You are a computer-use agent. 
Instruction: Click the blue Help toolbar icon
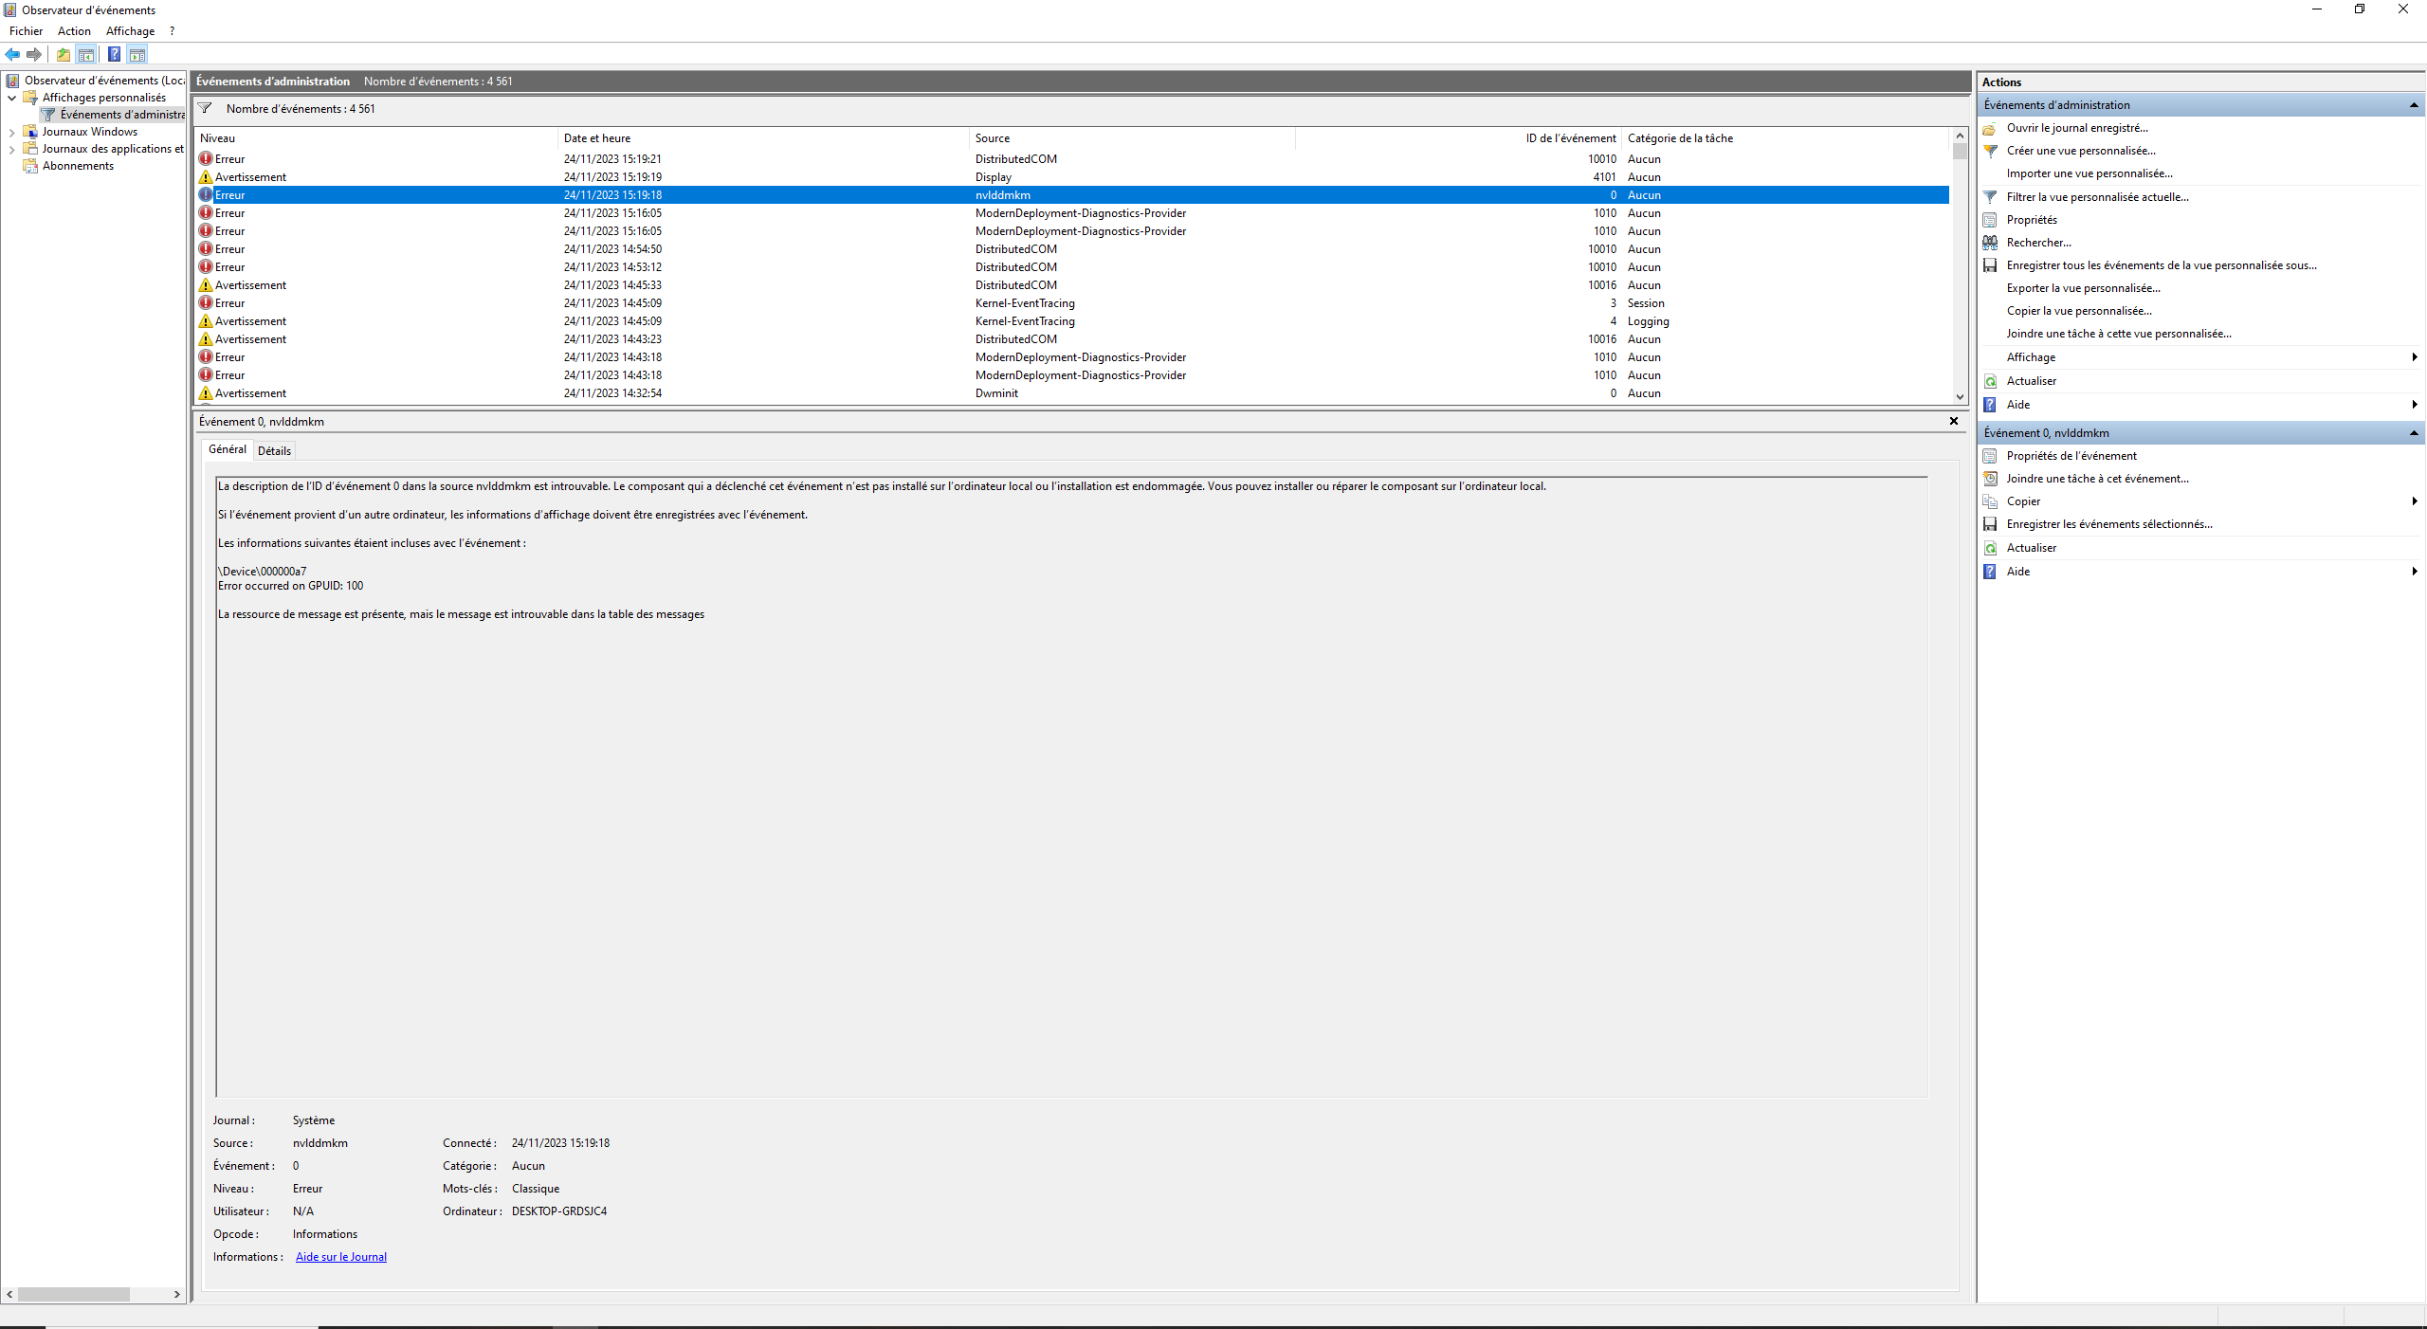tap(114, 54)
